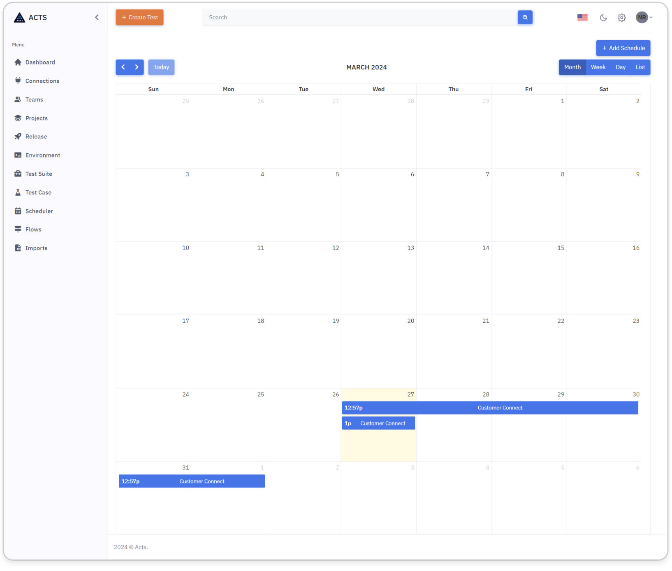Go to next month with right arrow

(x=137, y=67)
